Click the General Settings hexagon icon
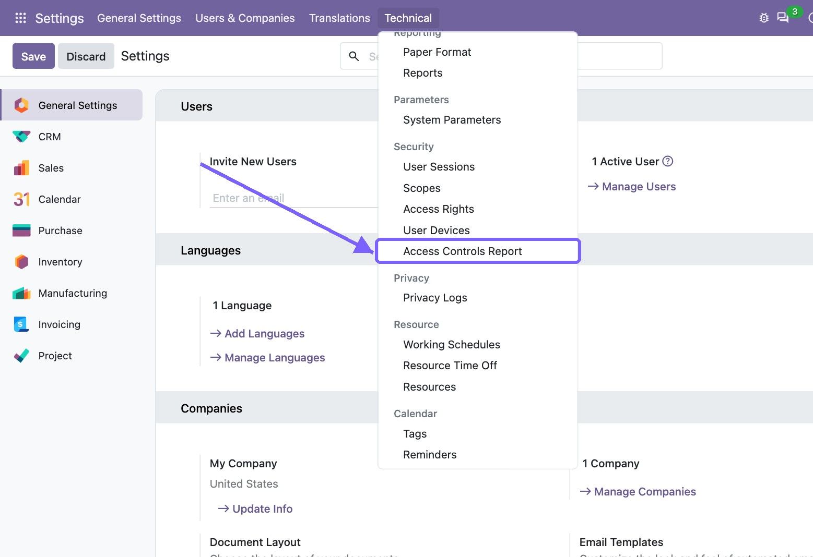Image resolution: width=813 pixels, height=557 pixels. [x=21, y=105]
